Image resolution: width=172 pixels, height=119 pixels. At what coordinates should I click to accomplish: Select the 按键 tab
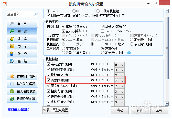(x=22, y=31)
